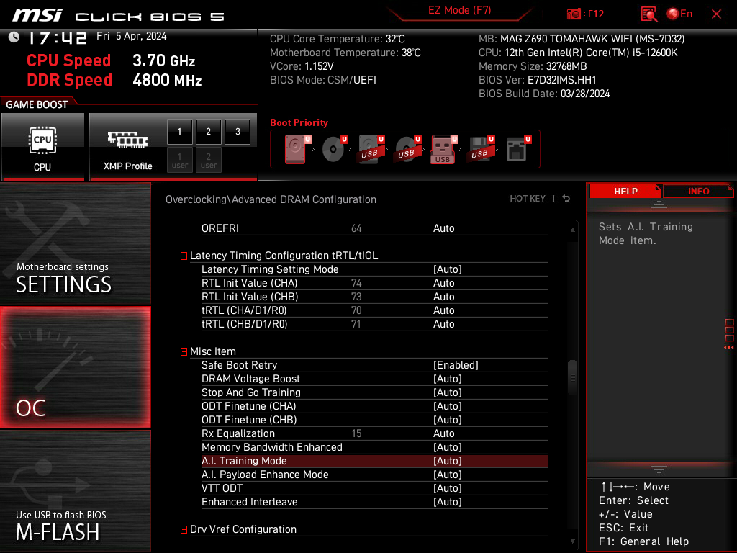Edit RTL Init Value (CHA) field
Screen dimensions: 737x553
pos(443,283)
